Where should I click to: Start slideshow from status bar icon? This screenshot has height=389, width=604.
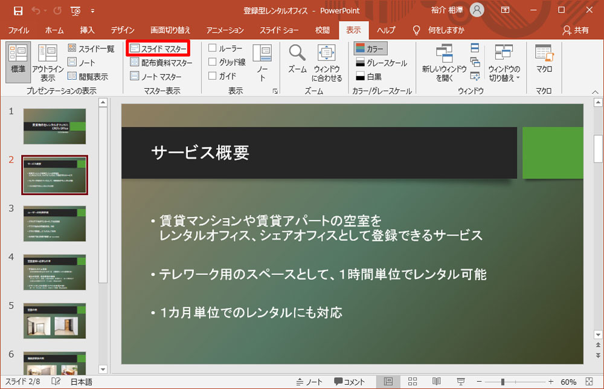tap(460, 382)
